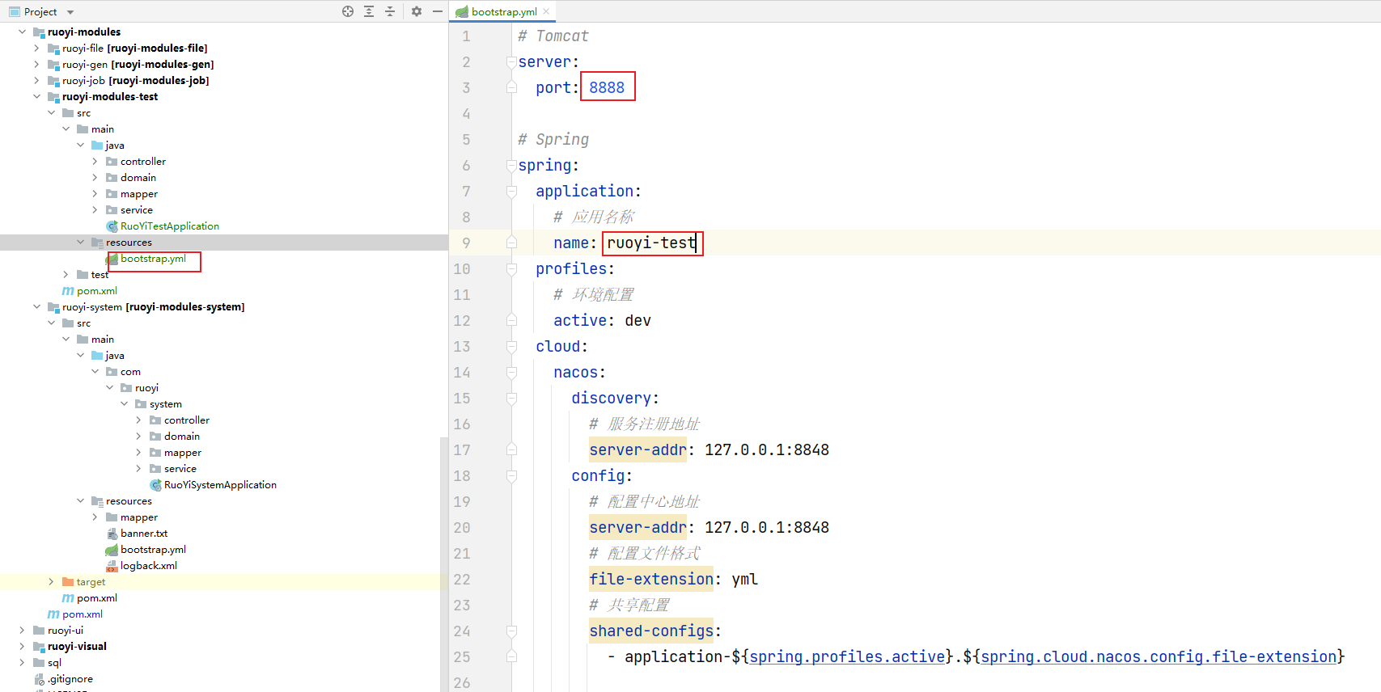Click the Collapse All icon in Project toolbar
Viewport: 1381px width, 692px height.
point(390,11)
